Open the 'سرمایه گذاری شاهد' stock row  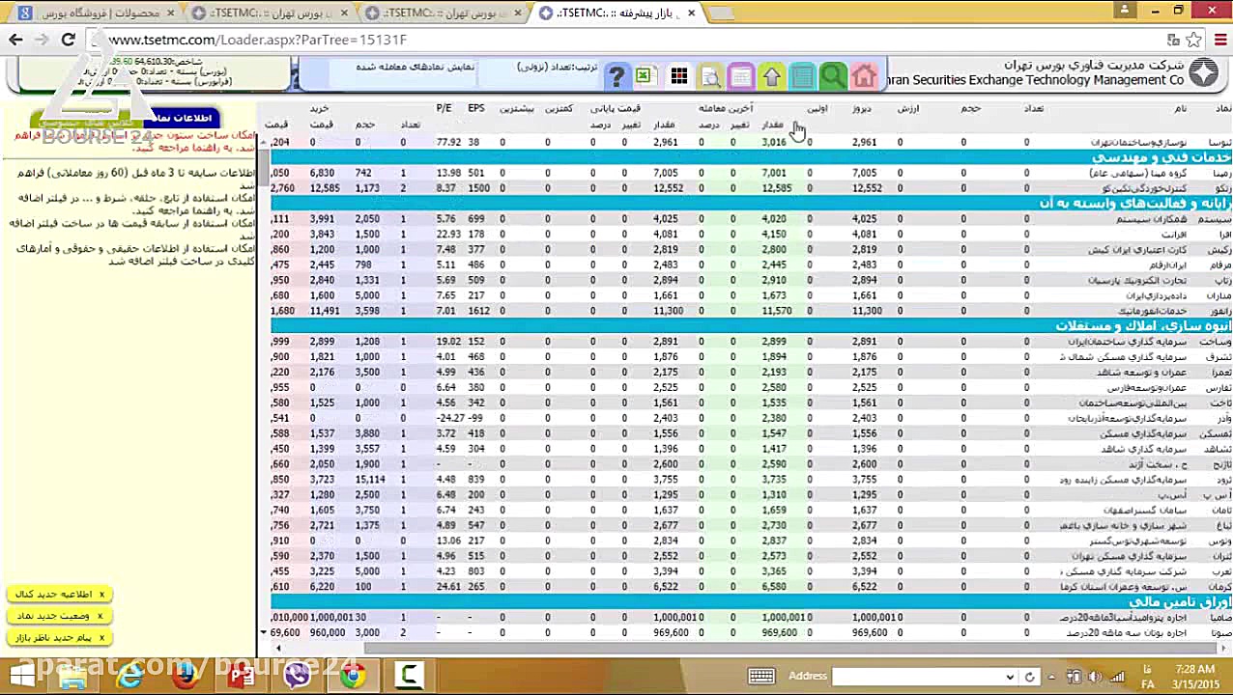(751, 449)
